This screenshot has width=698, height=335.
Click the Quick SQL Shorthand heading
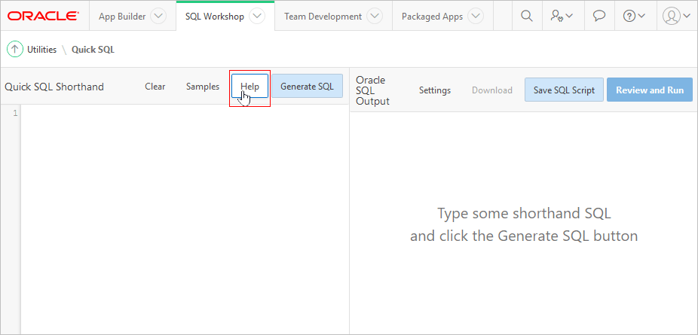54,86
